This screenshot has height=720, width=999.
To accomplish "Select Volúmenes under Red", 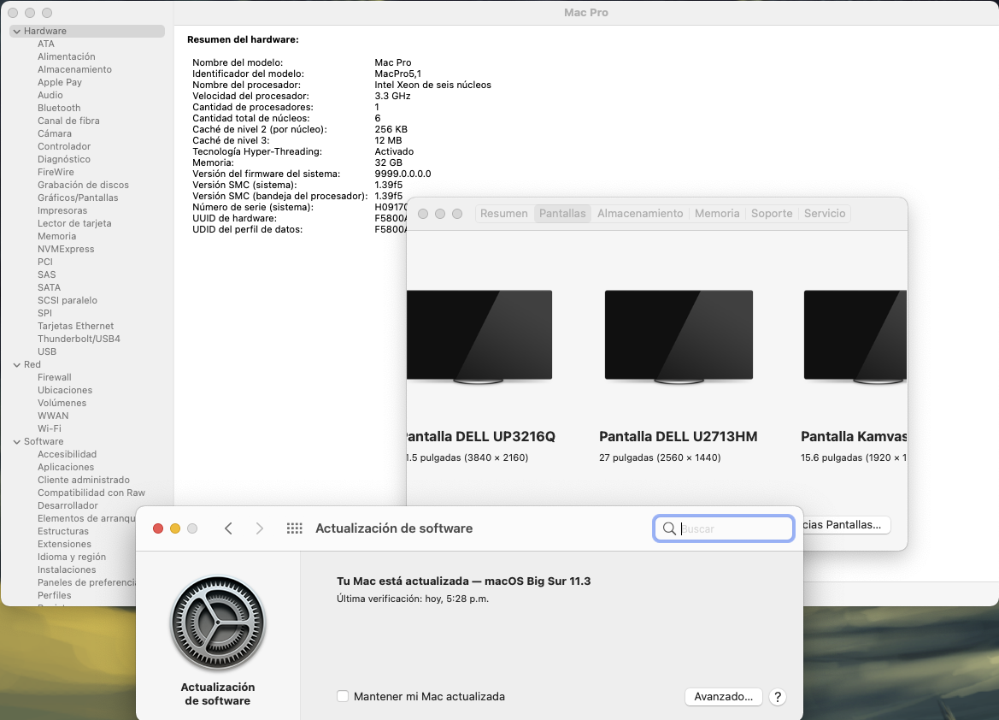I will tap(62, 403).
